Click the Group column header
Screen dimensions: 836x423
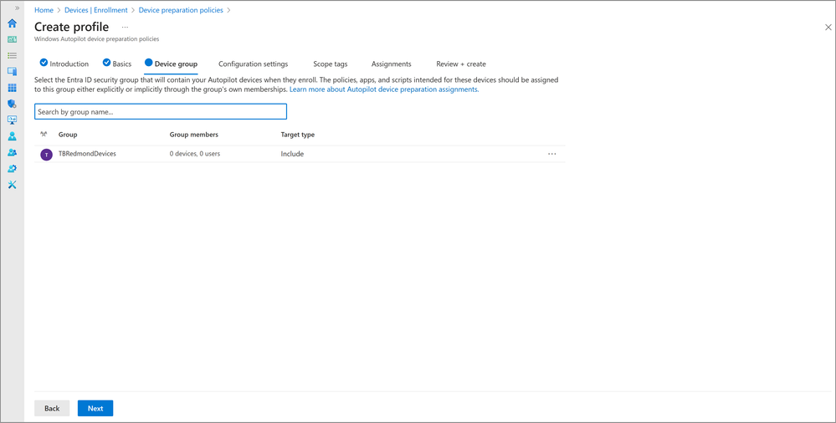tap(68, 135)
